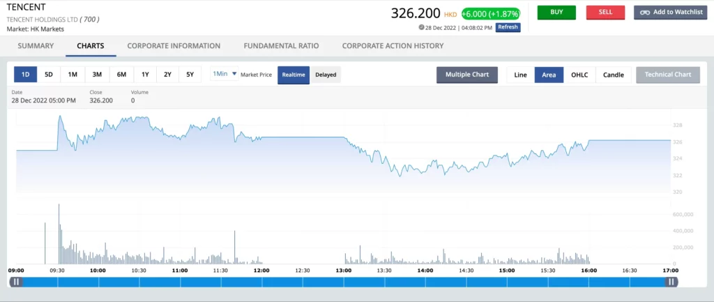Select the 1Y time range

145,75
